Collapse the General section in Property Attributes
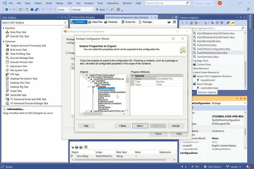Image resolution: width=254 pixels, height=169 pixels. pyautogui.click(x=133, y=76)
